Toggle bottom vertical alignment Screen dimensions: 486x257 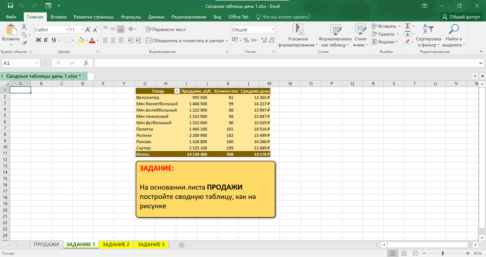point(121,29)
